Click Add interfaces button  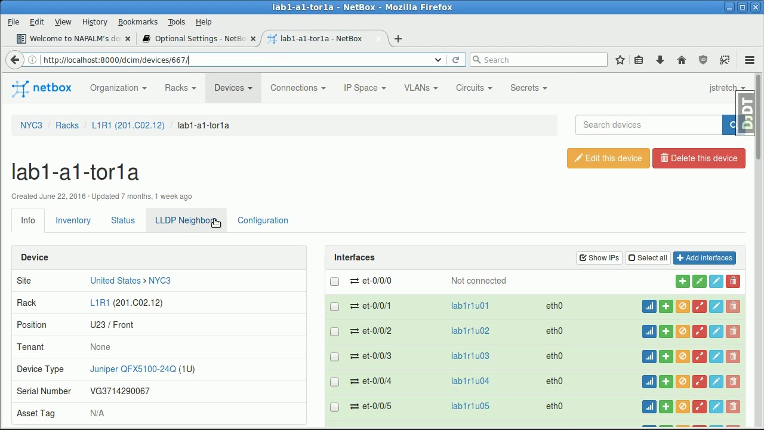click(704, 258)
